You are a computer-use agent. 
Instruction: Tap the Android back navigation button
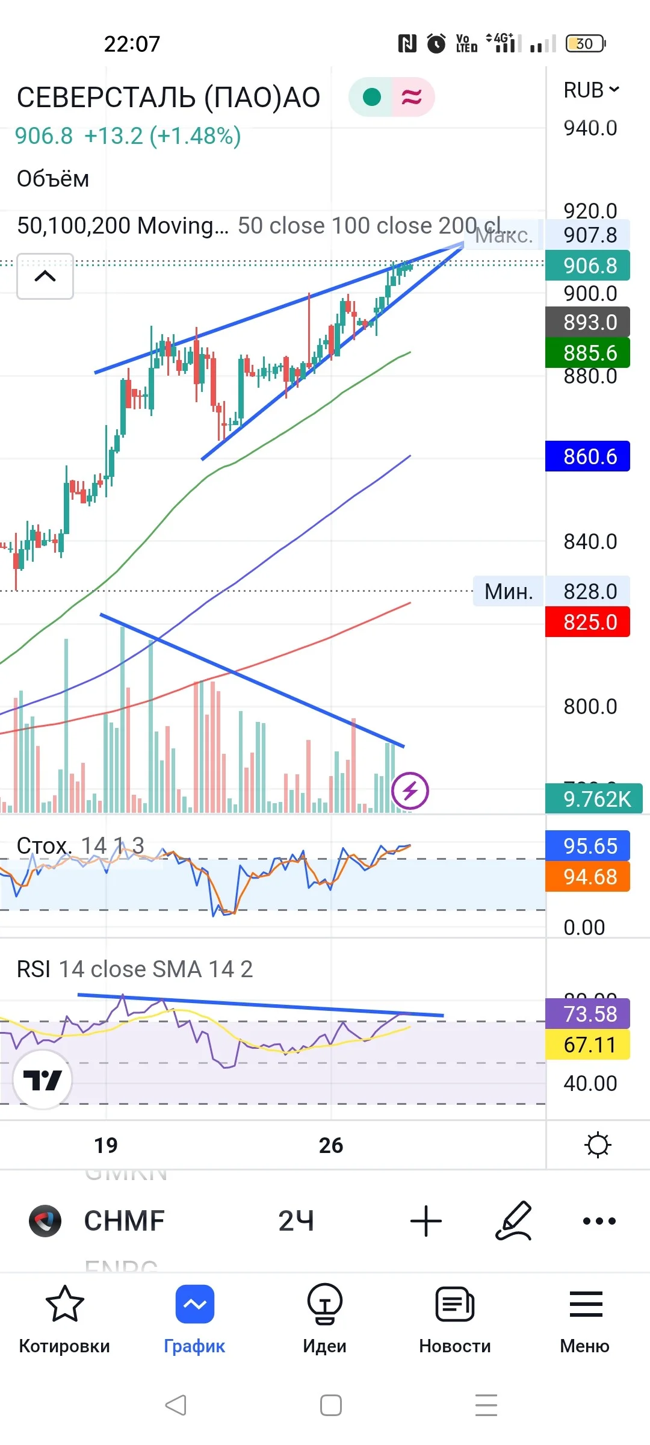click(176, 1405)
